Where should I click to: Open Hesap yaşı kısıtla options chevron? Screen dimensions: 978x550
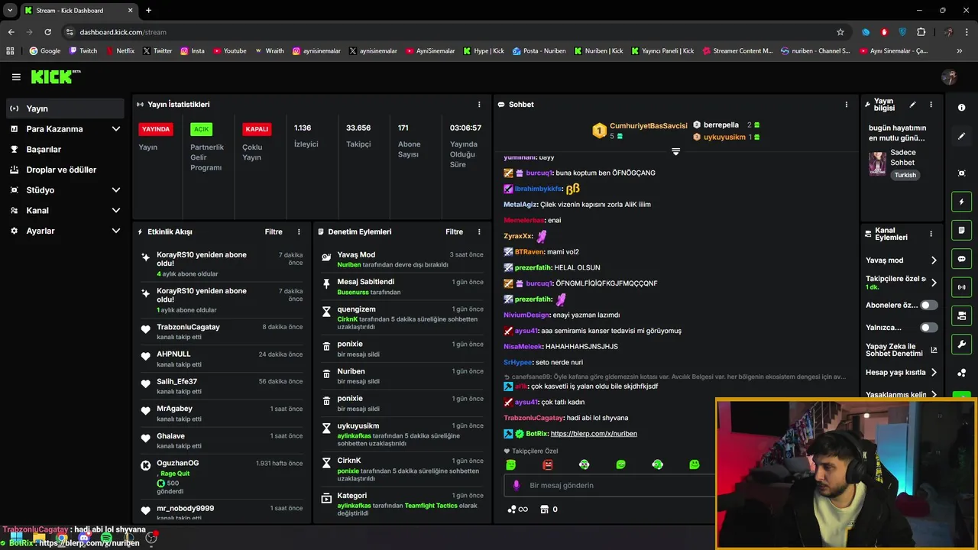(934, 373)
